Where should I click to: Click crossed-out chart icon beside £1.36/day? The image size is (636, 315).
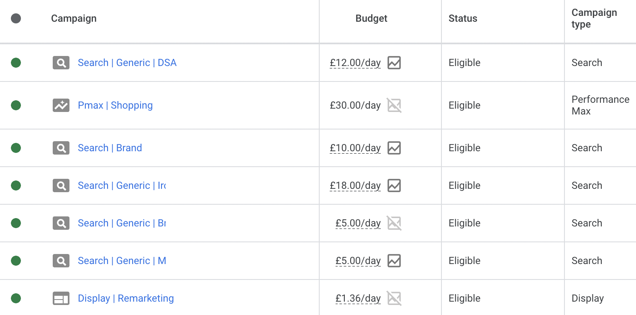pos(394,298)
